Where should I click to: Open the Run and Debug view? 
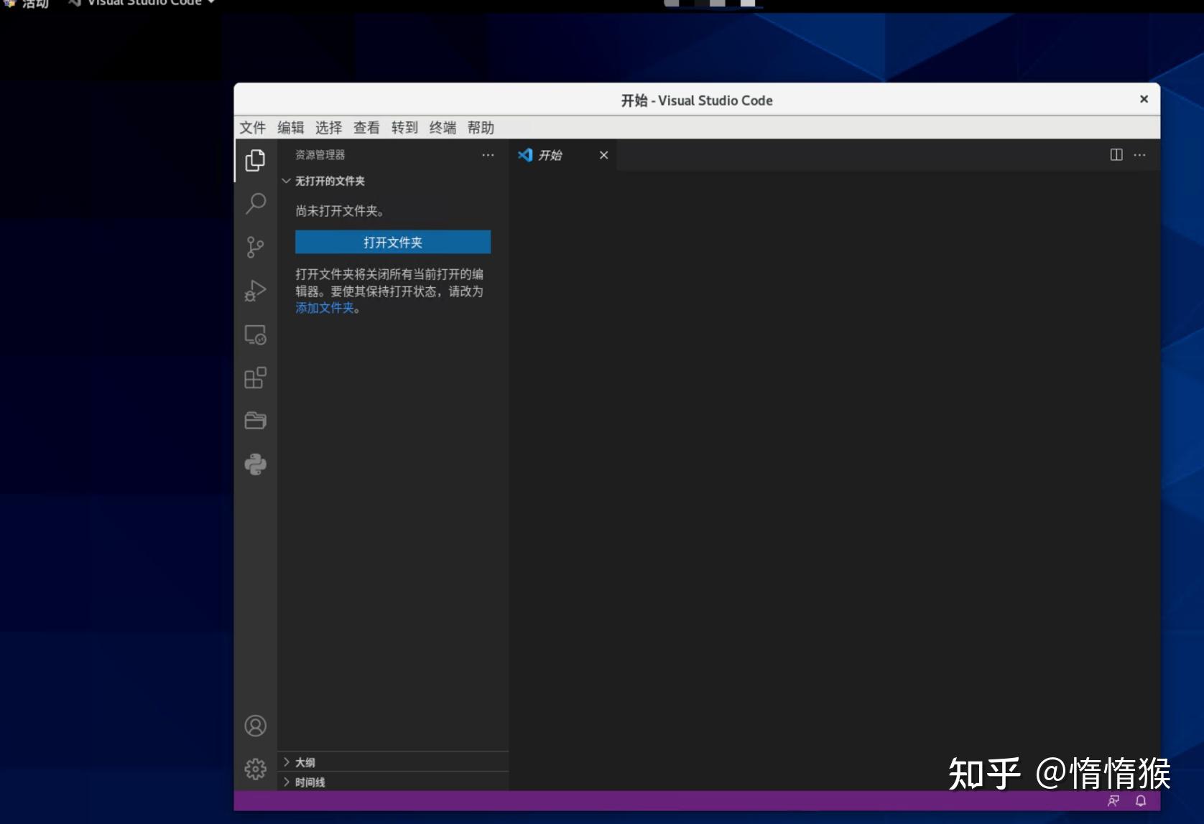[255, 291]
